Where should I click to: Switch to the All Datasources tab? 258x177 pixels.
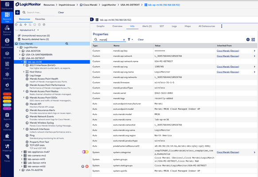[x=207, y=26]
